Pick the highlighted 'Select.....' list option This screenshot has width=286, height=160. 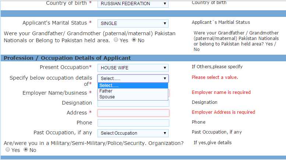click(109, 86)
